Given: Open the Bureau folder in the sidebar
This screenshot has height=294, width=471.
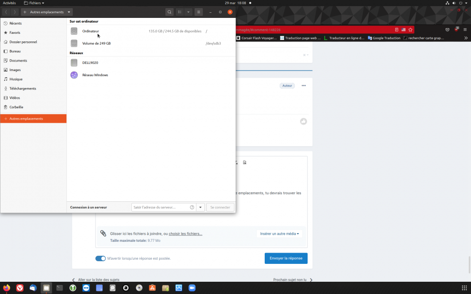Looking at the screenshot, I should [x=33, y=51].
